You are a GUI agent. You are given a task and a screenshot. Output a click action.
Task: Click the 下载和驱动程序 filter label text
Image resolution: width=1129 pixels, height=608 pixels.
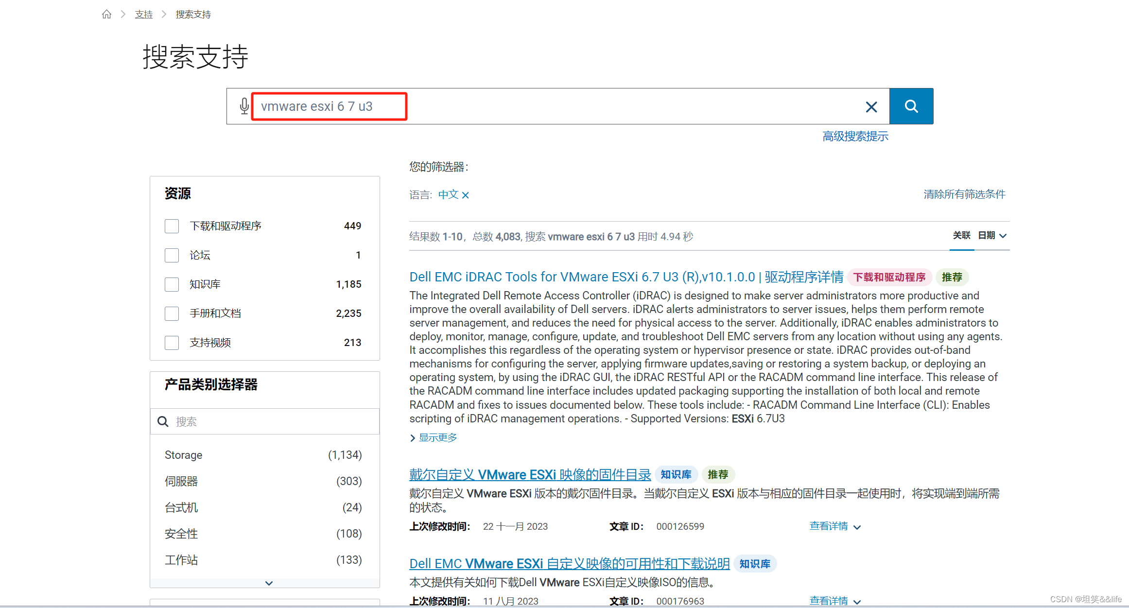[226, 226]
